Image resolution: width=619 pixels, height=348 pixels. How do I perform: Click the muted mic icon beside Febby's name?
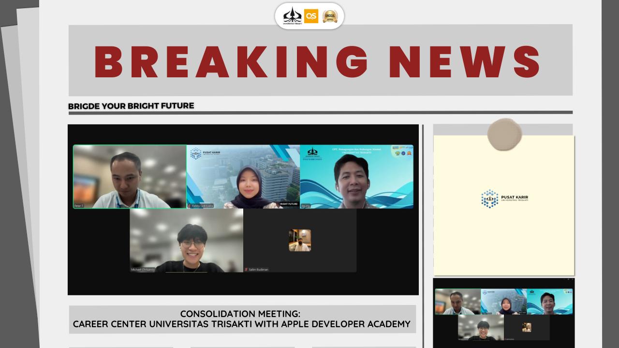click(x=190, y=205)
